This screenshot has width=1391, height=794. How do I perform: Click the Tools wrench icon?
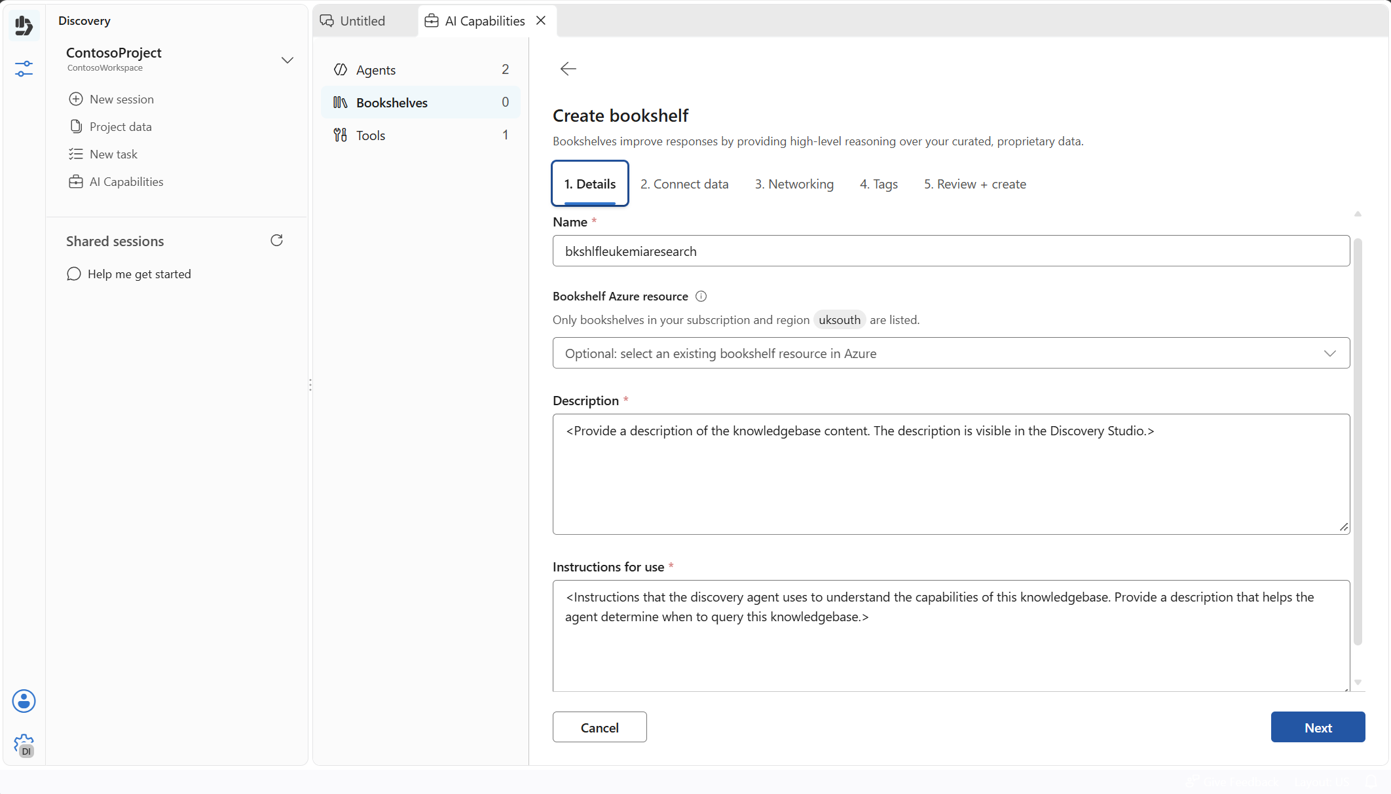(x=341, y=135)
